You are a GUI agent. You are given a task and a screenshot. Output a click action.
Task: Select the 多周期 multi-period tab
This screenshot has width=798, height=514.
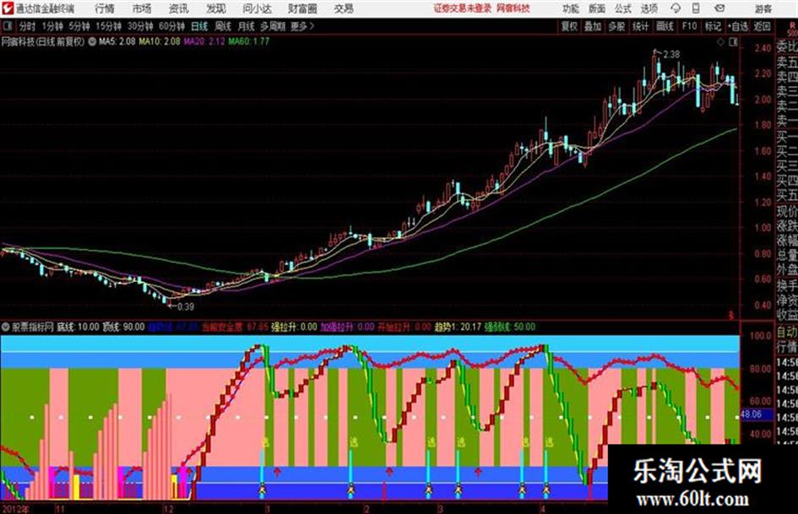coord(273,26)
